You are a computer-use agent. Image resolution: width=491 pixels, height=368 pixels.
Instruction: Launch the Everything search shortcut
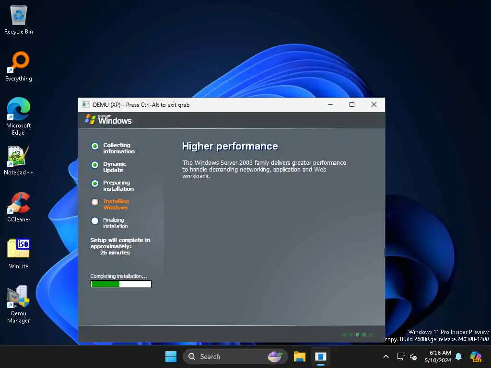(19, 66)
